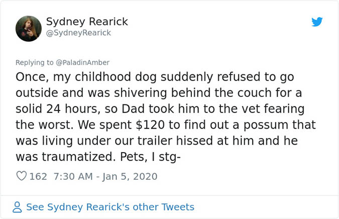Click the 'Replying to' label text
The height and width of the screenshot is (219, 339).
pos(34,62)
